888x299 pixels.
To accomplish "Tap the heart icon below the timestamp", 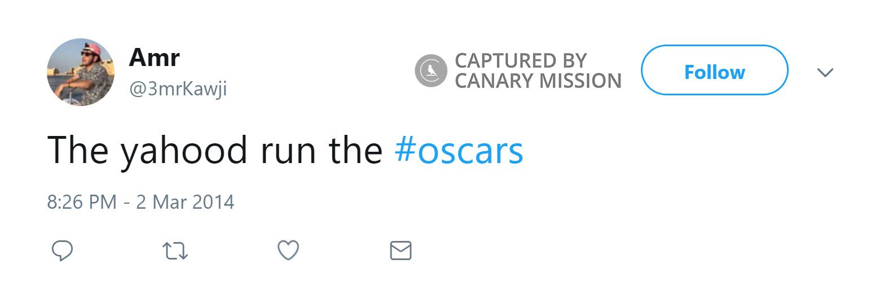I will tap(288, 250).
